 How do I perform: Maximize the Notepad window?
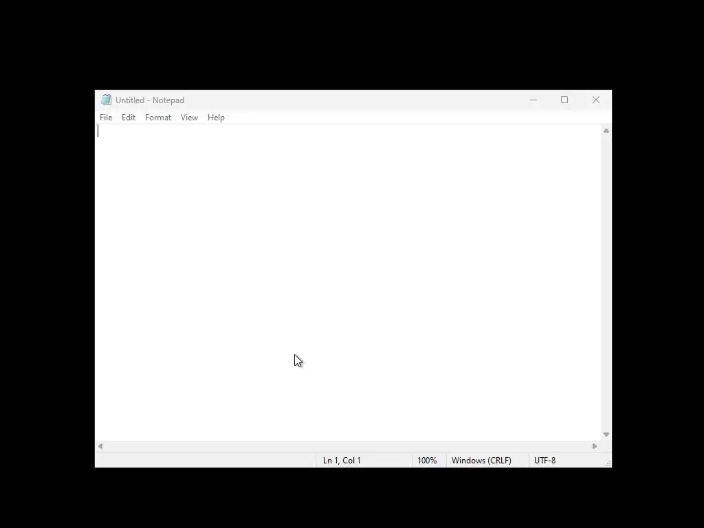pyautogui.click(x=564, y=100)
